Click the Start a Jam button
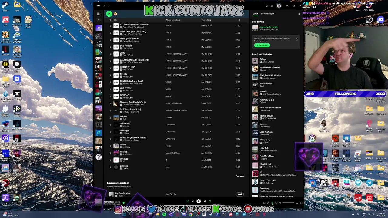Image resolution: width=388 pixels, height=218 pixels. click(x=262, y=45)
